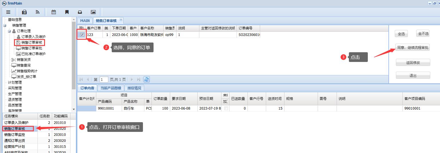Open the 当前产品图像 tab

coord(111,88)
